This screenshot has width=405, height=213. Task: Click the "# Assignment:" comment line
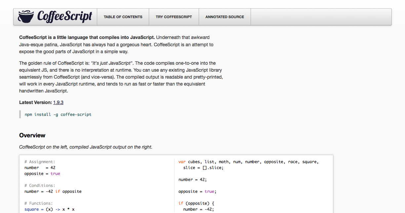tap(40, 162)
